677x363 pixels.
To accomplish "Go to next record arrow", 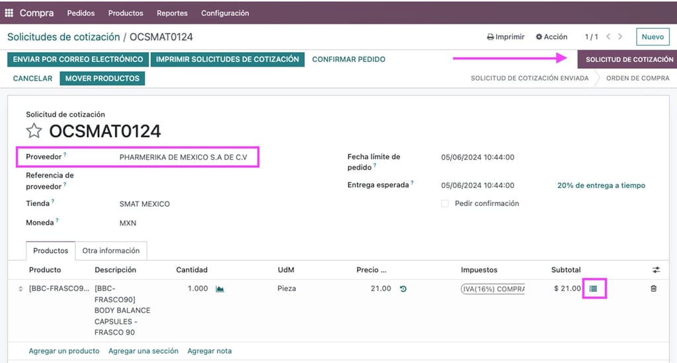I will tap(620, 37).
